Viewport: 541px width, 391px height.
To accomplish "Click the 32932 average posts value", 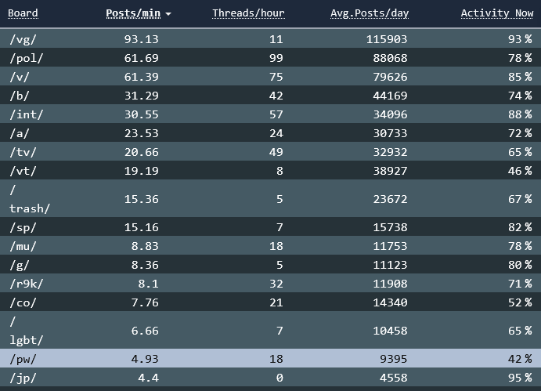I will pos(390,152).
